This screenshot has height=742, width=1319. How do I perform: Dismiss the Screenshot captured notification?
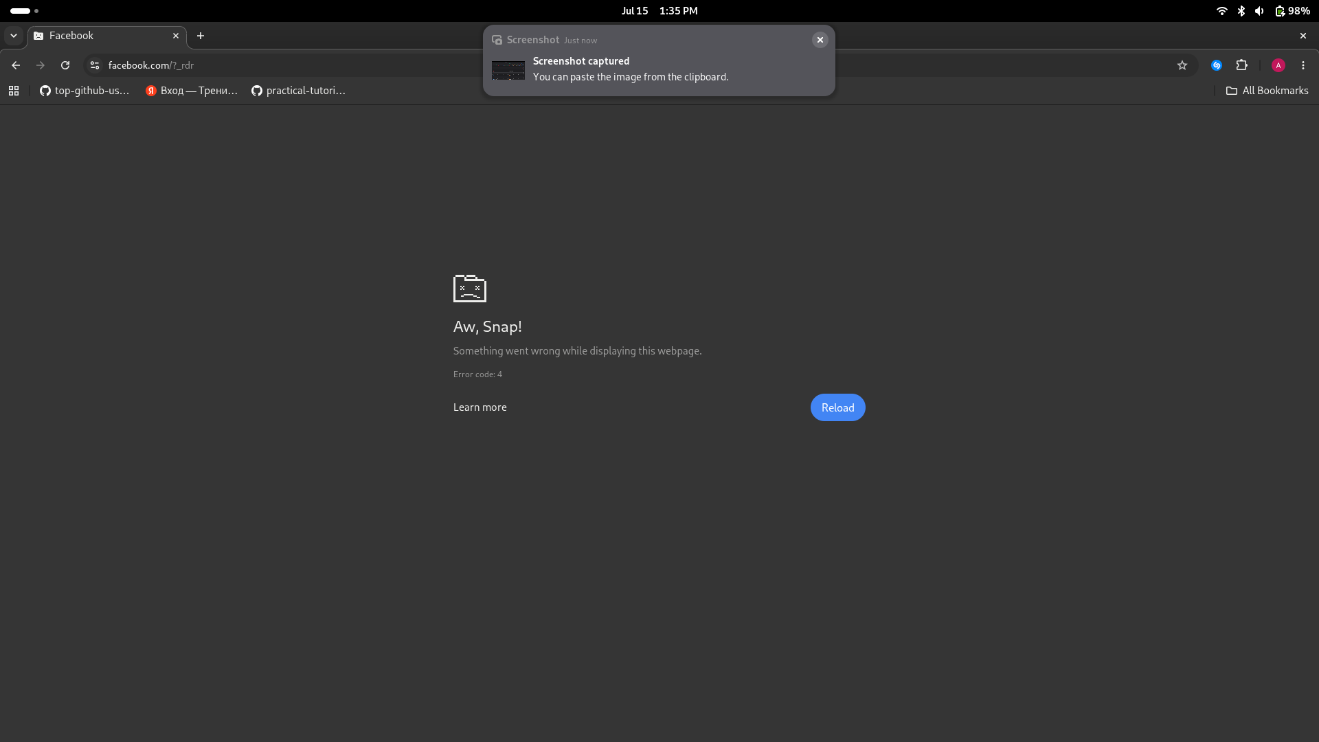pos(820,40)
